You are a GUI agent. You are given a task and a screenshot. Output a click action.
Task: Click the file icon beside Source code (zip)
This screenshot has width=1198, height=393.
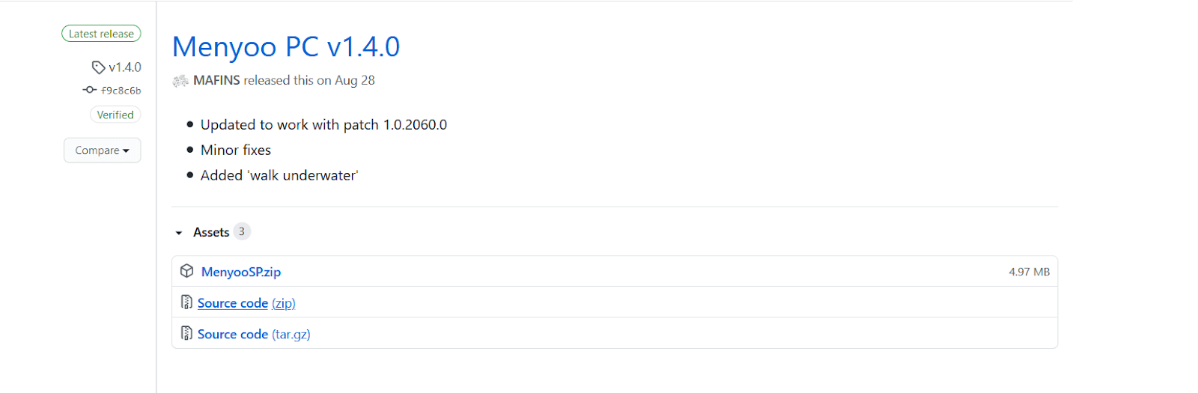(186, 302)
